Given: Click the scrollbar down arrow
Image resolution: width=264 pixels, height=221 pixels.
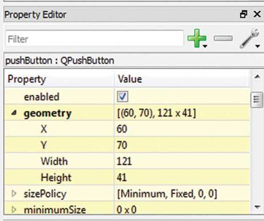Looking at the screenshot, I should [x=257, y=207].
